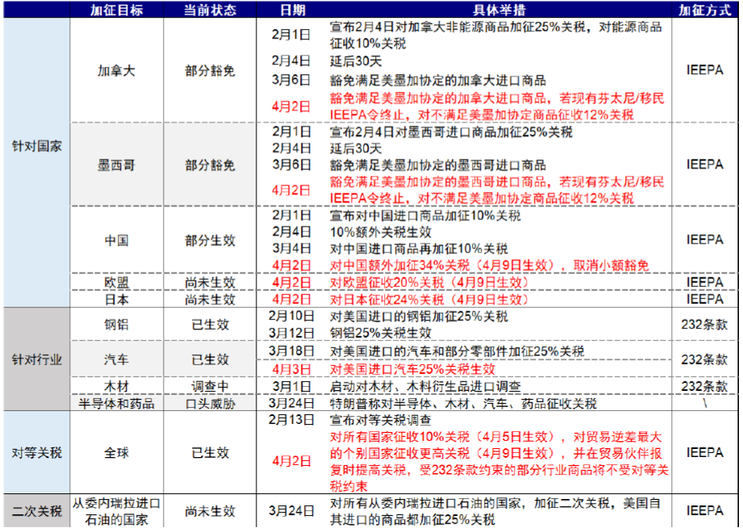743x532 pixels.
Task: Click IEEPA in the 全球 row
Action: 704,453
